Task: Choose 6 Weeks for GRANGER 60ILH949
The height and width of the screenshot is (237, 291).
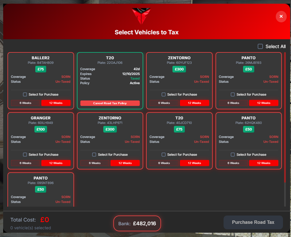Action: pos(26,163)
